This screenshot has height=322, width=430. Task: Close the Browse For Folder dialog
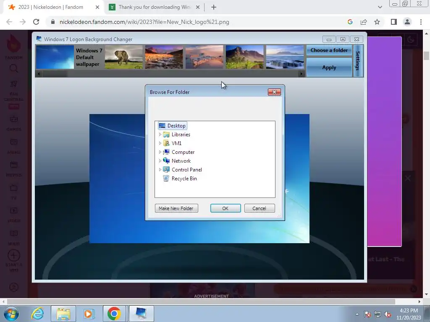pyautogui.click(x=274, y=92)
